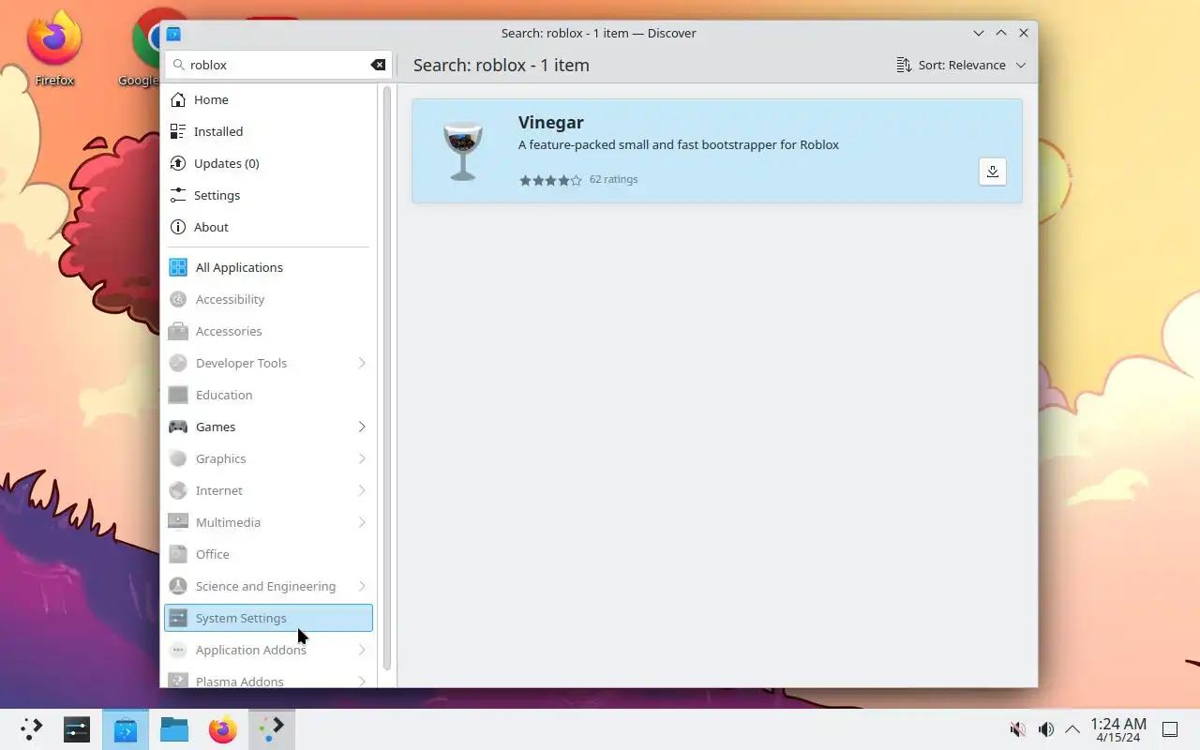
Task: Expand the Application Addons chevron
Action: 362,650
